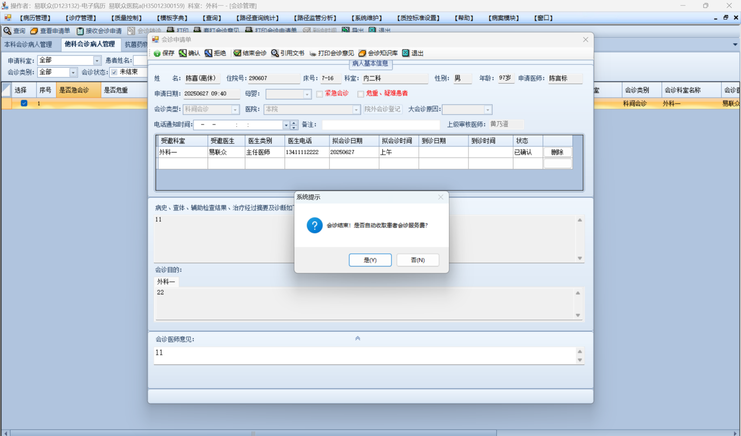This screenshot has width=741, height=436.
Task: Click 打印会诊意见 print icon
Action: (313, 53)
